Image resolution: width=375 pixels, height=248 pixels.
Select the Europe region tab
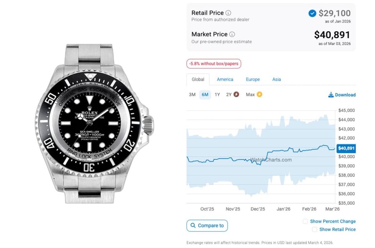click(253, 79)
